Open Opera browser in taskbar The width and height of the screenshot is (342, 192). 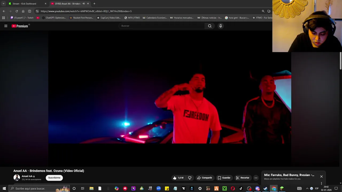coord(233,189)
